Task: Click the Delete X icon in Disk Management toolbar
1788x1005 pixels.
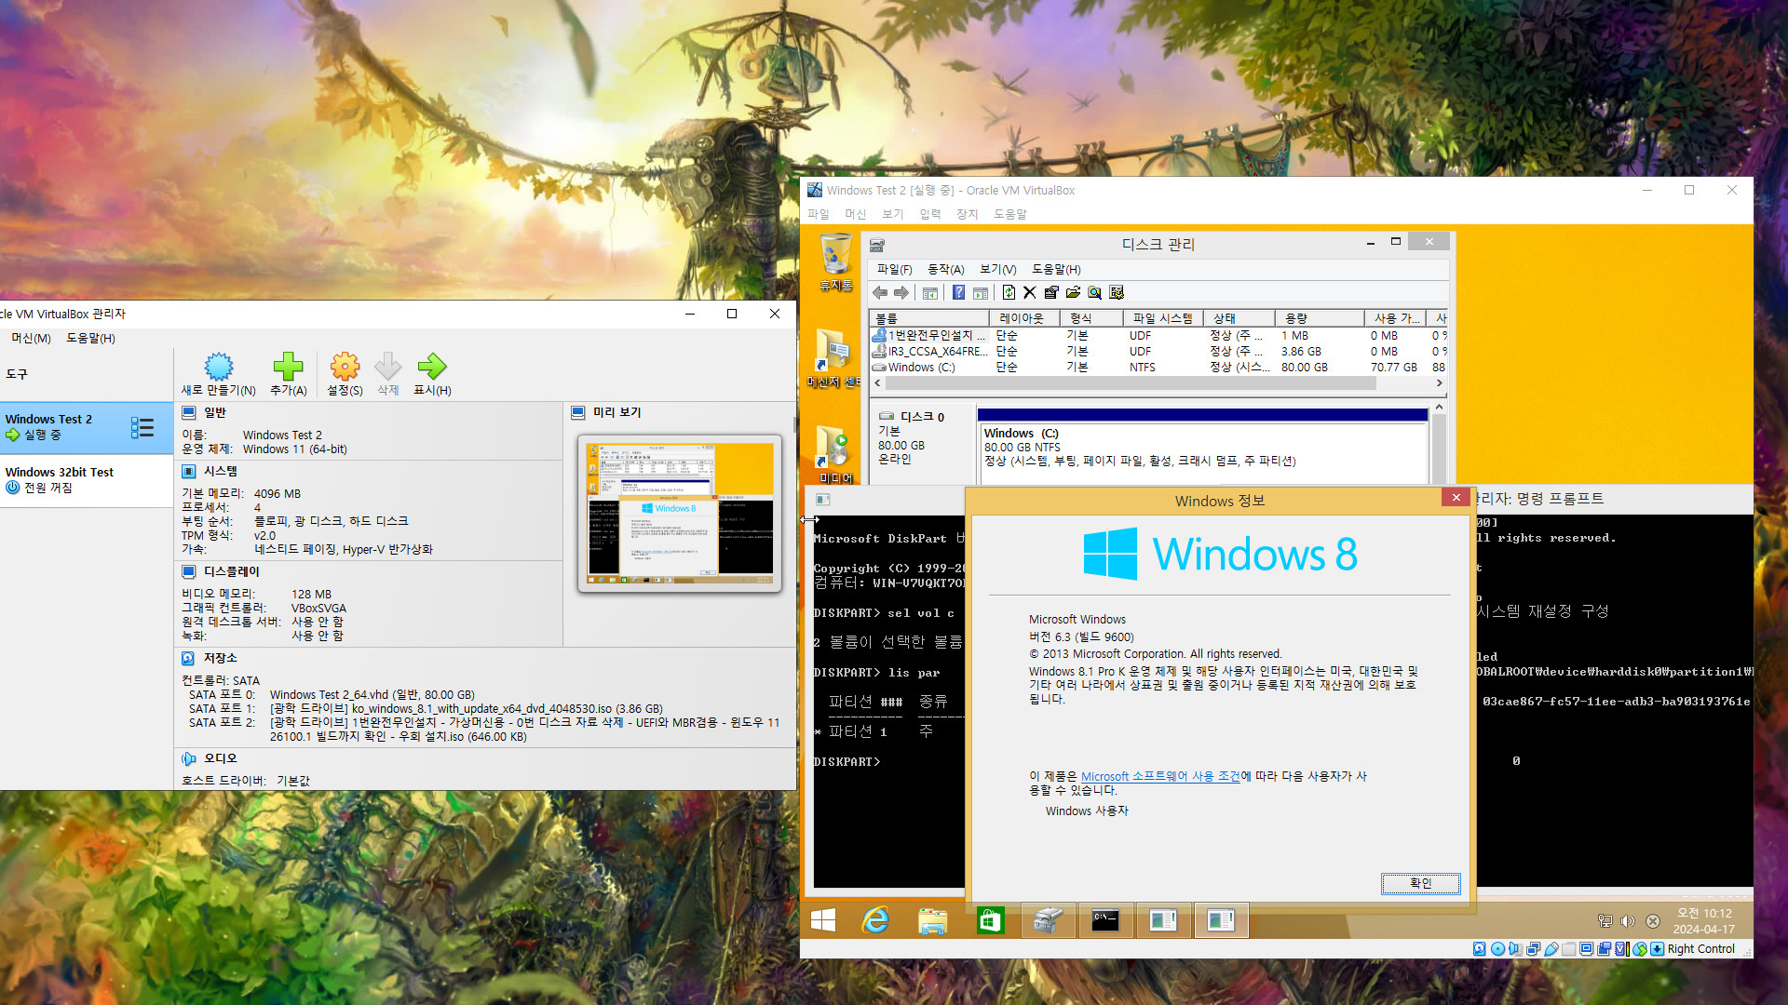Action: (1029, 293)
